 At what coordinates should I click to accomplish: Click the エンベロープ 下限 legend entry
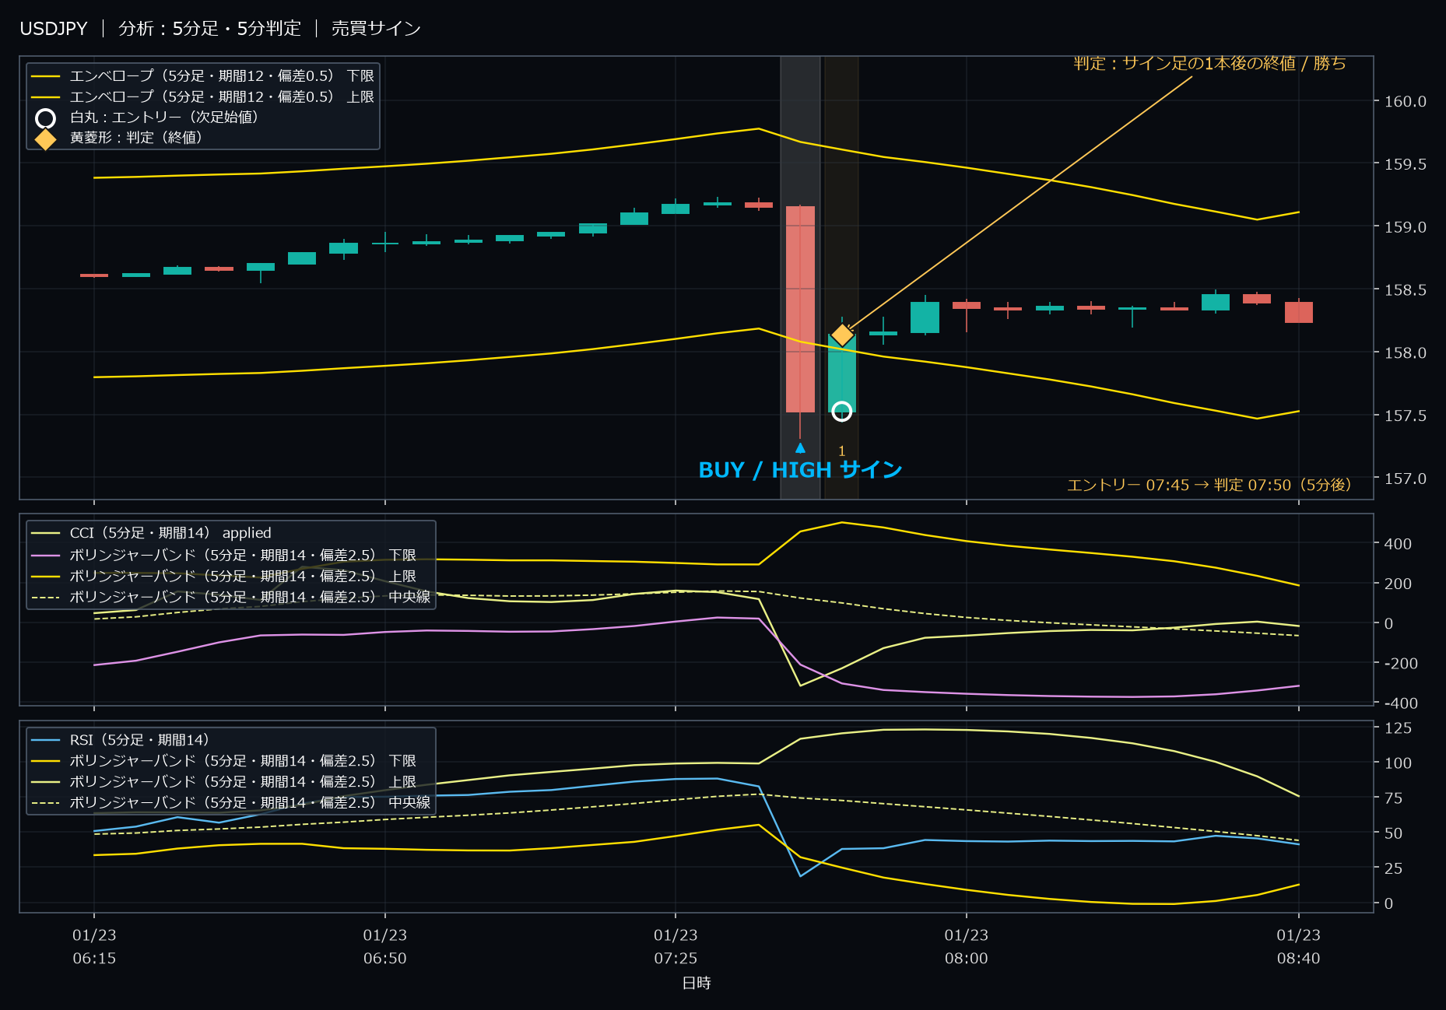203,76
